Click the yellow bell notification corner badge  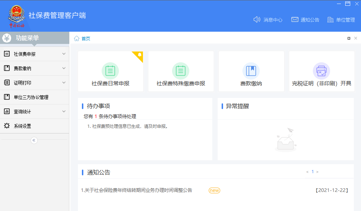(139, 55)
